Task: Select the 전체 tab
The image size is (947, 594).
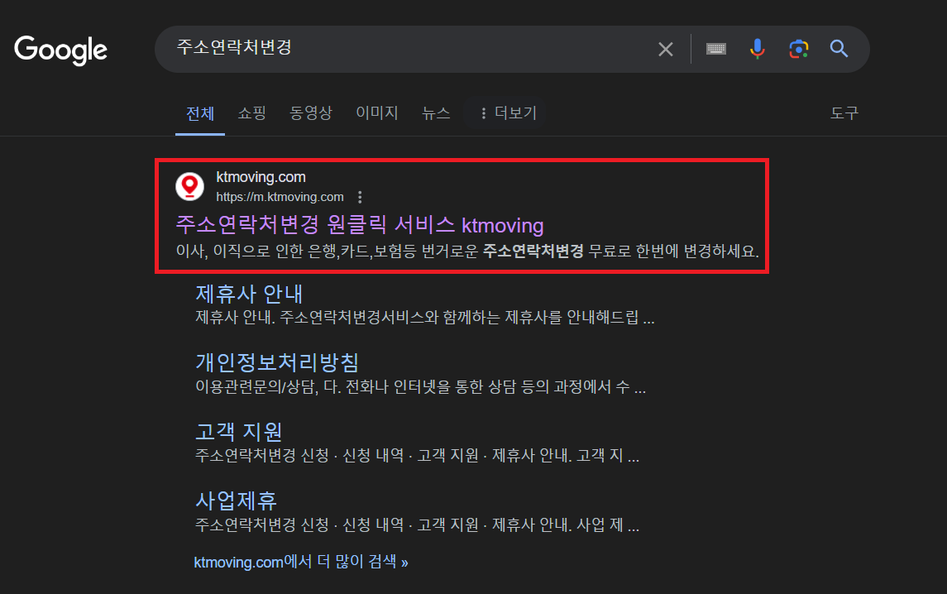Action: pos(200,113)
